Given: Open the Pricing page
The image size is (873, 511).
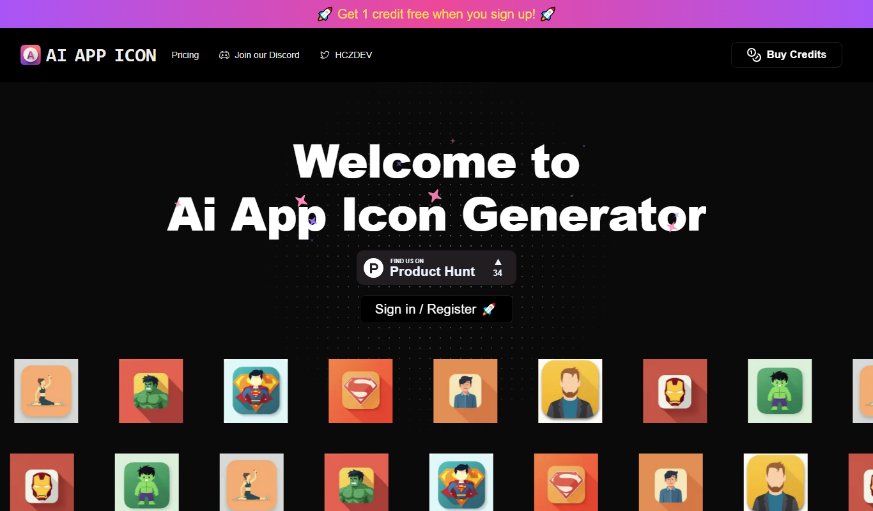Looking at the screenshot, I should click(185, 55).
